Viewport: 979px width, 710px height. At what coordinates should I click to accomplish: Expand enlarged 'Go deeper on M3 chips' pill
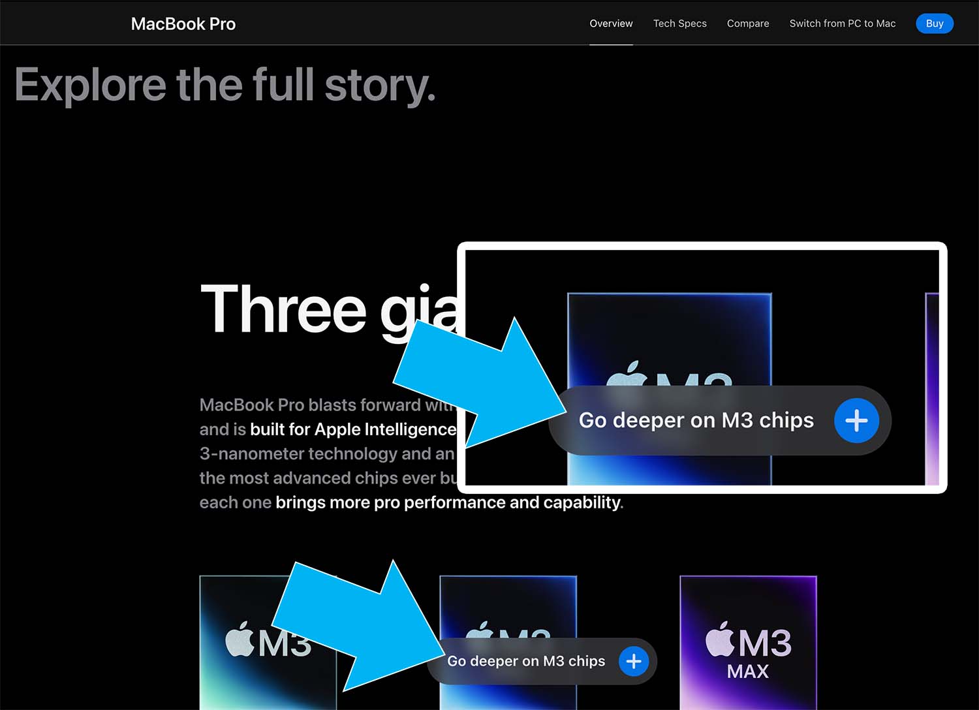pyautogui.click(x=720, y=420)
